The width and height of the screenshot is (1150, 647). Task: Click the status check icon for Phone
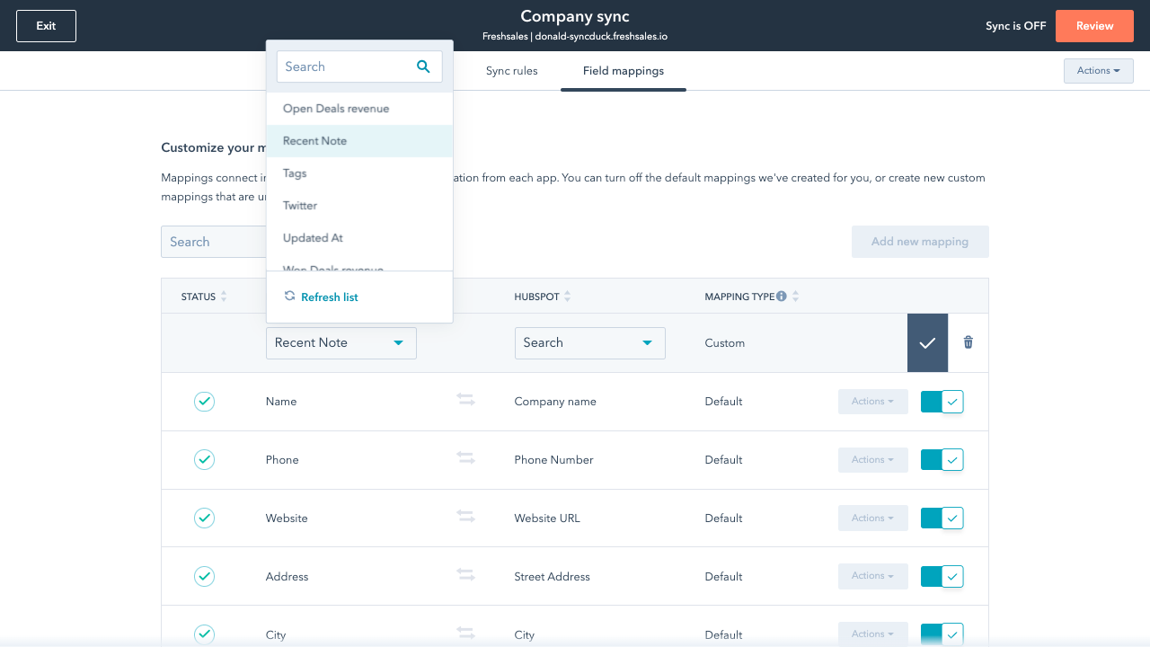(205, 459)
